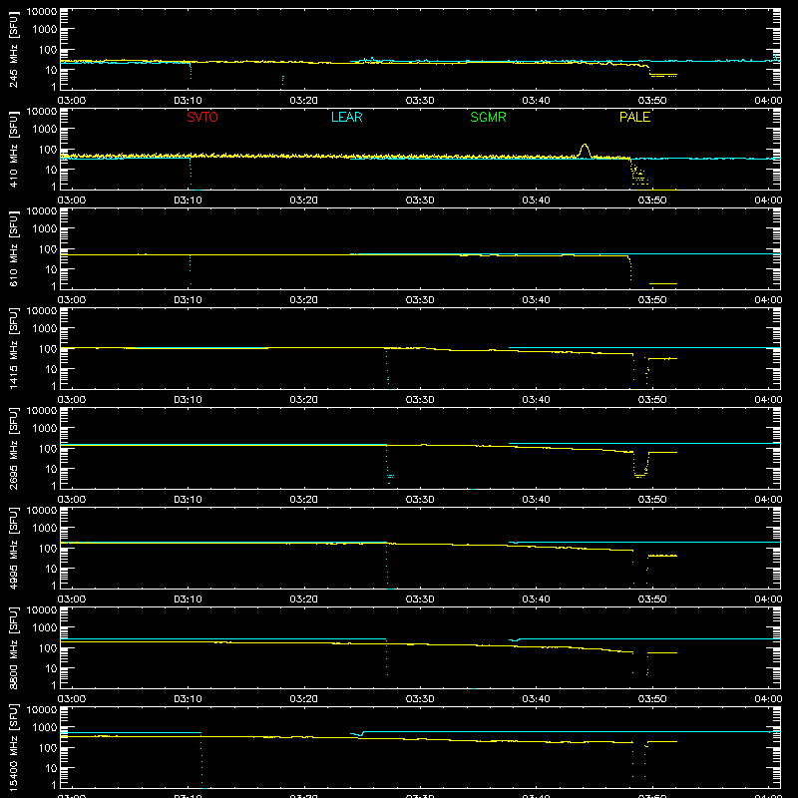Click 03:50 tick label under 610 MHz plot
798x798 pixels.
click(652, 300)
